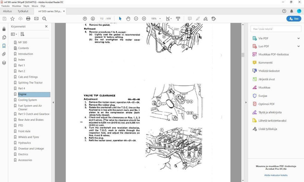The image size is (304, 182).
Task: Open the Muokkaa menu
Action: [x=17, y=6]
